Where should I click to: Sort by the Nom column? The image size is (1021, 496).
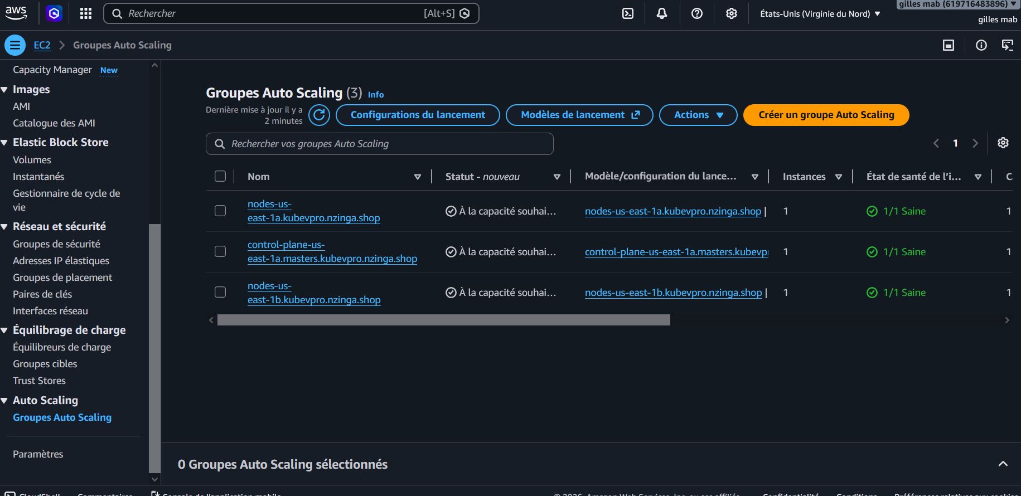pos(418,177)
